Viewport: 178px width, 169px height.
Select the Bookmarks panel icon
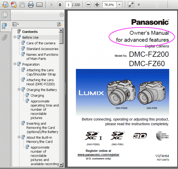pyautogui.click(x=4, y=26)
